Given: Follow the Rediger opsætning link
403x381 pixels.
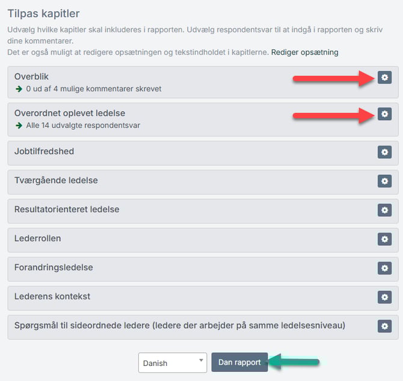Looking at the screenshot, I should point(304,52).
